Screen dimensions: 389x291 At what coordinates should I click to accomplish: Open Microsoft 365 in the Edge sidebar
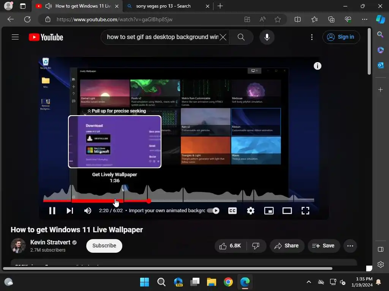pyautogui.click(x=380, y=50)
